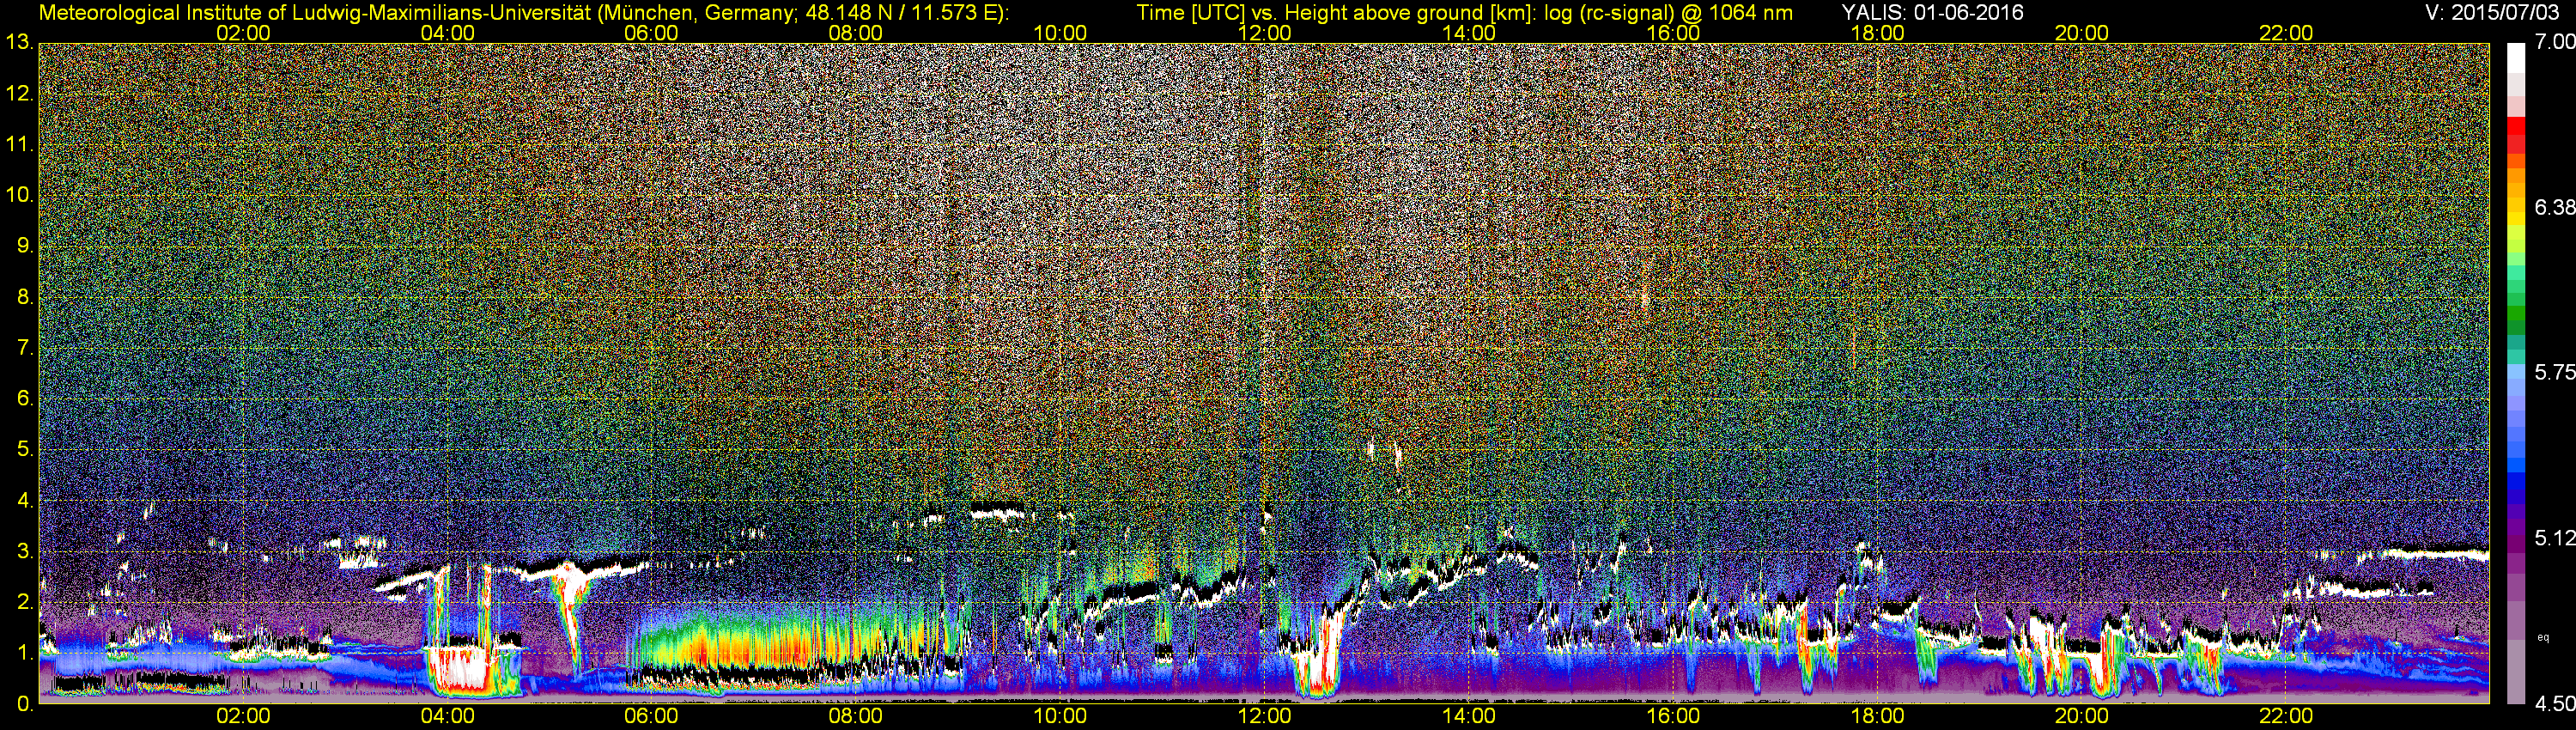Image resolution: width=2576 pixels, height=730 pixels.
Task: Click the '9.' height axis label
Action: pos(25,245)
